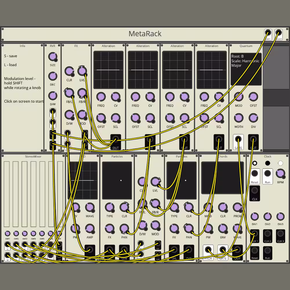Click the Quantum OUT jack
290x290 pixels.
coord(253,139)
